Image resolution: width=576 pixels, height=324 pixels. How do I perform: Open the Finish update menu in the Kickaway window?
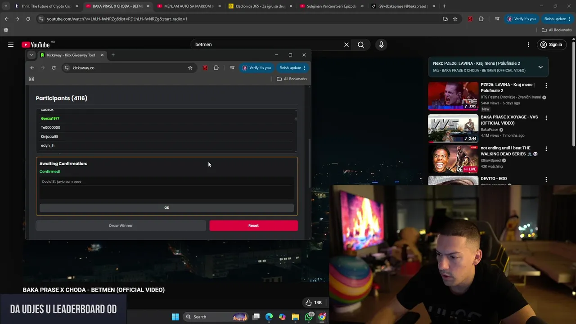[292, 68]
